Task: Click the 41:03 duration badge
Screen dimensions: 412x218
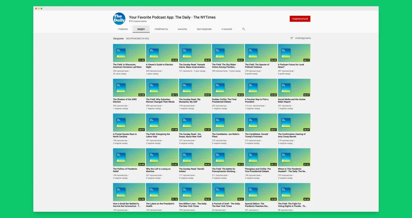Action: pos(142,60)
